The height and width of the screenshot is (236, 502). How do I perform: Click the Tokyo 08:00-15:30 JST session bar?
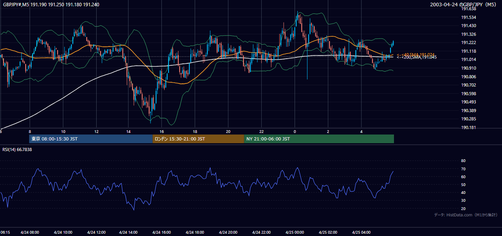(x=91, y=139)
